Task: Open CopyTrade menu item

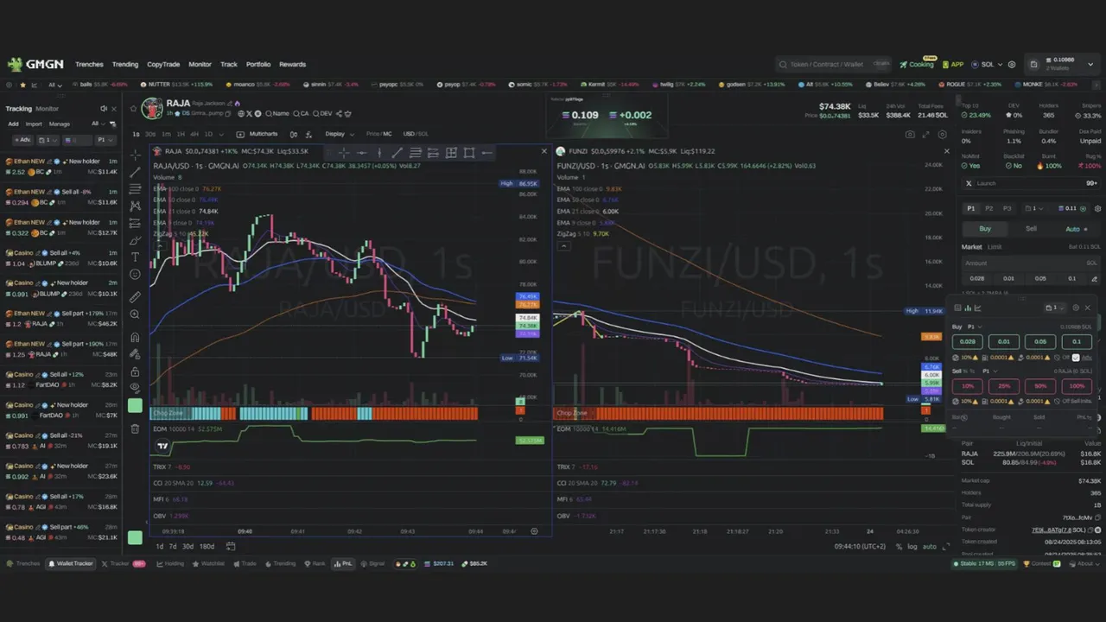Action: point(163,64)
